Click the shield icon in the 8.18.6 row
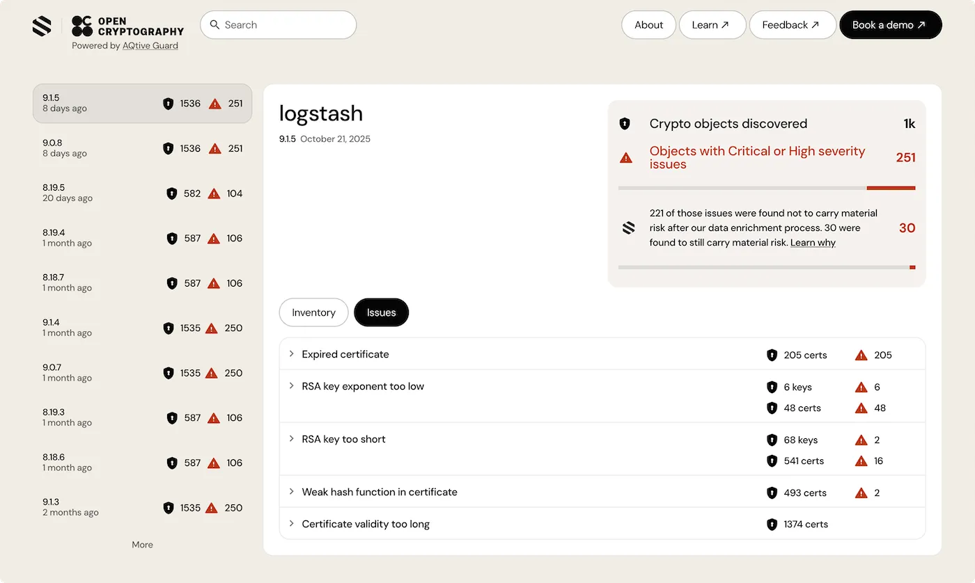The image size is (975, 583). [172, 463]
